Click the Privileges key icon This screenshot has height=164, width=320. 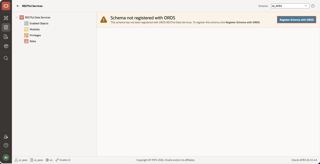point(26,35)
